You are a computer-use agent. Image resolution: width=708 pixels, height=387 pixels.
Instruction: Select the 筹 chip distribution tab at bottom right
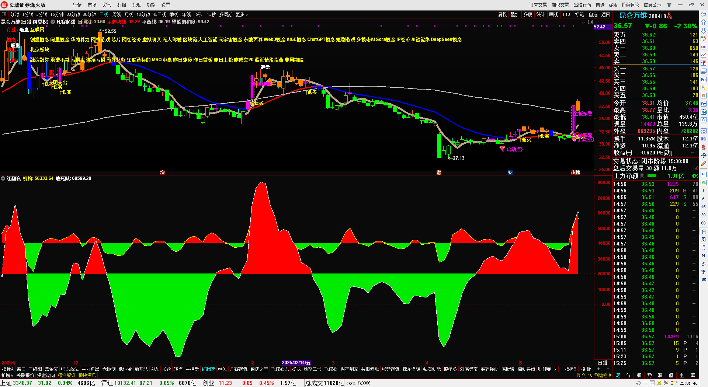(x=693, y=375)
